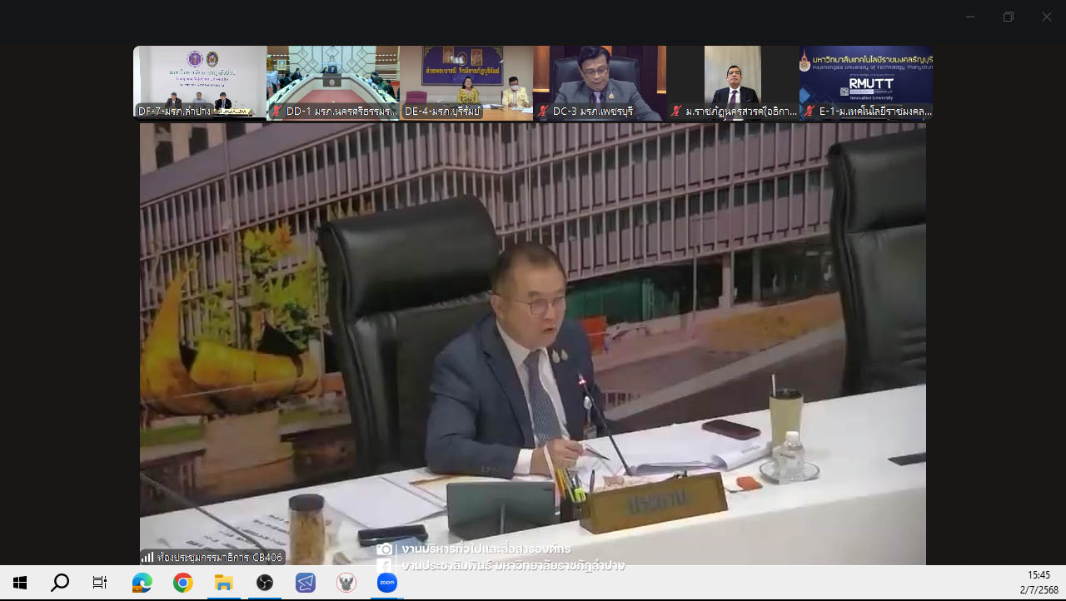Launch Google Chrome from the taskbar
This screenshot has width=1066, height=601.
coord(183,583)
